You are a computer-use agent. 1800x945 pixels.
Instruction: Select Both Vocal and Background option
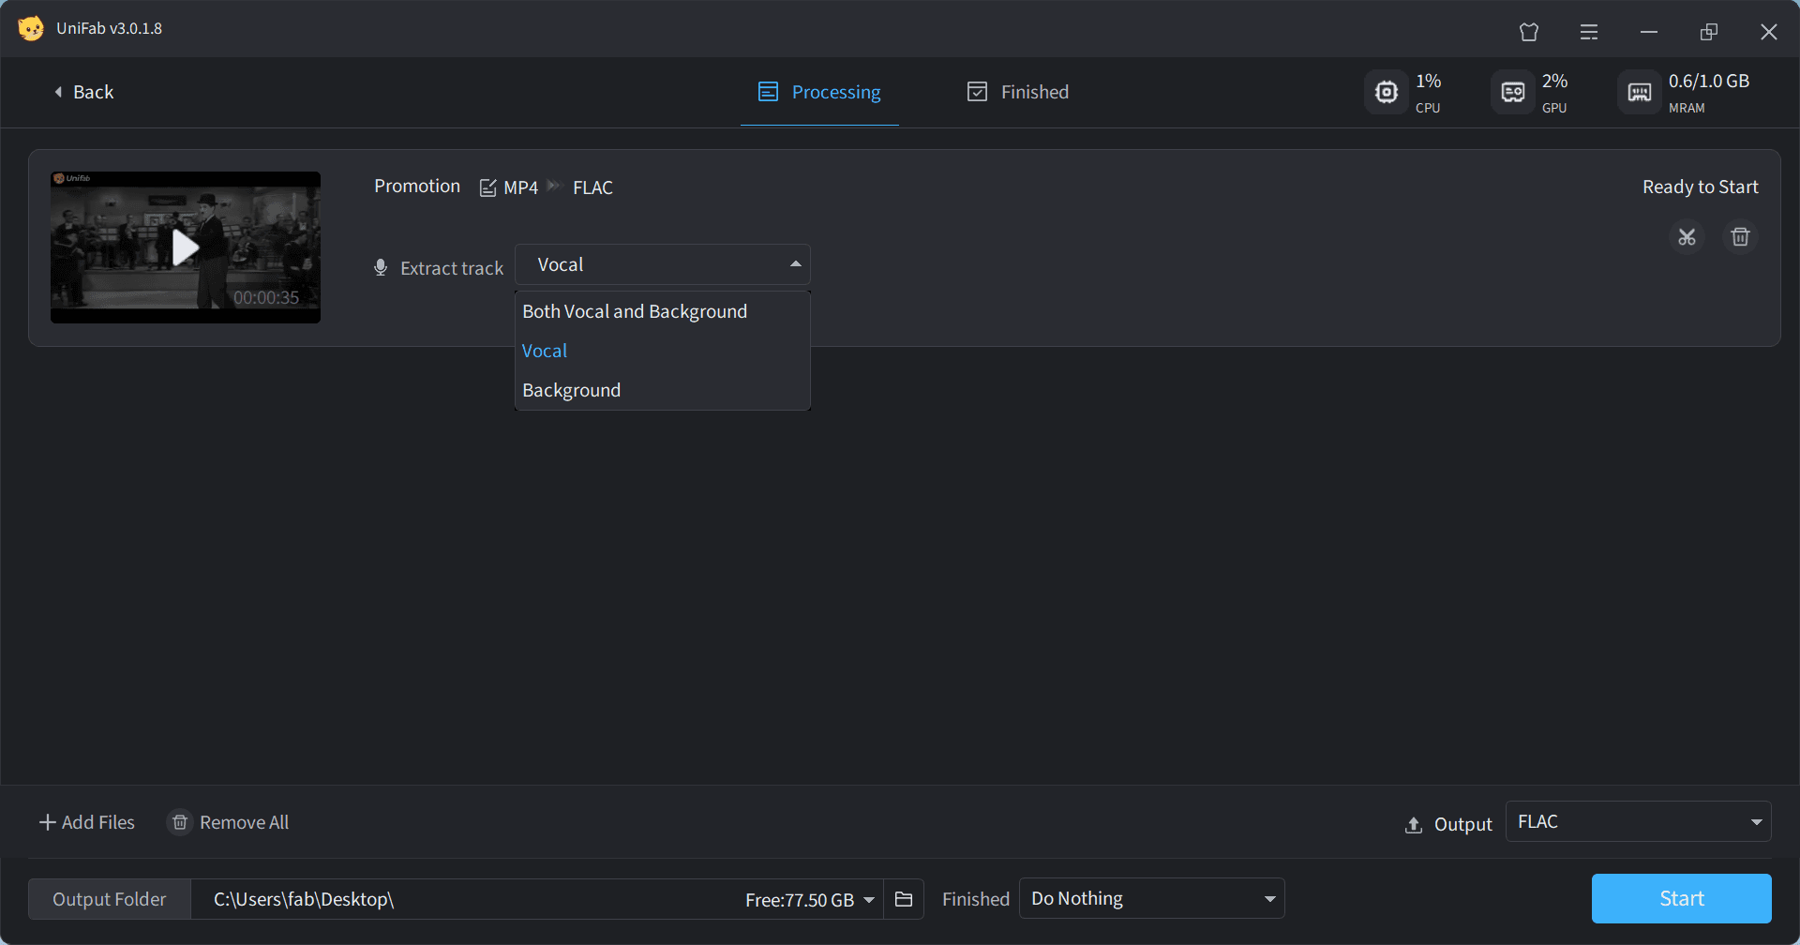point(662,311)
